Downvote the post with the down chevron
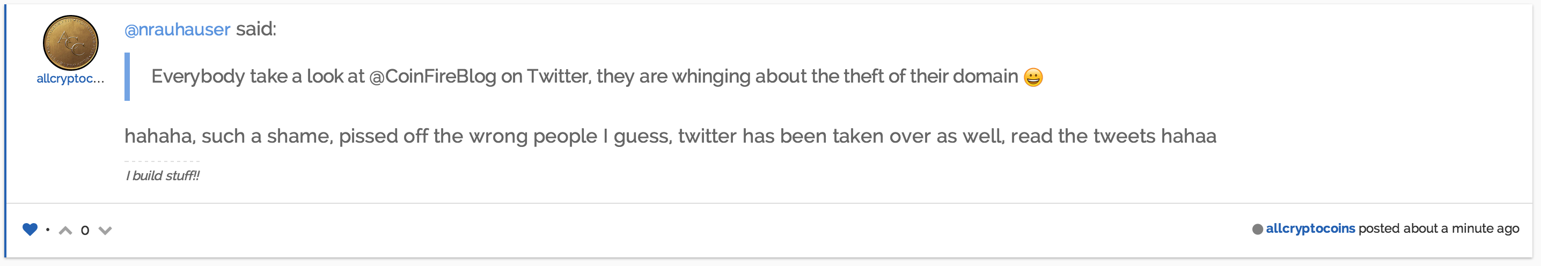 pyautogui.click(x=105, y=230)
